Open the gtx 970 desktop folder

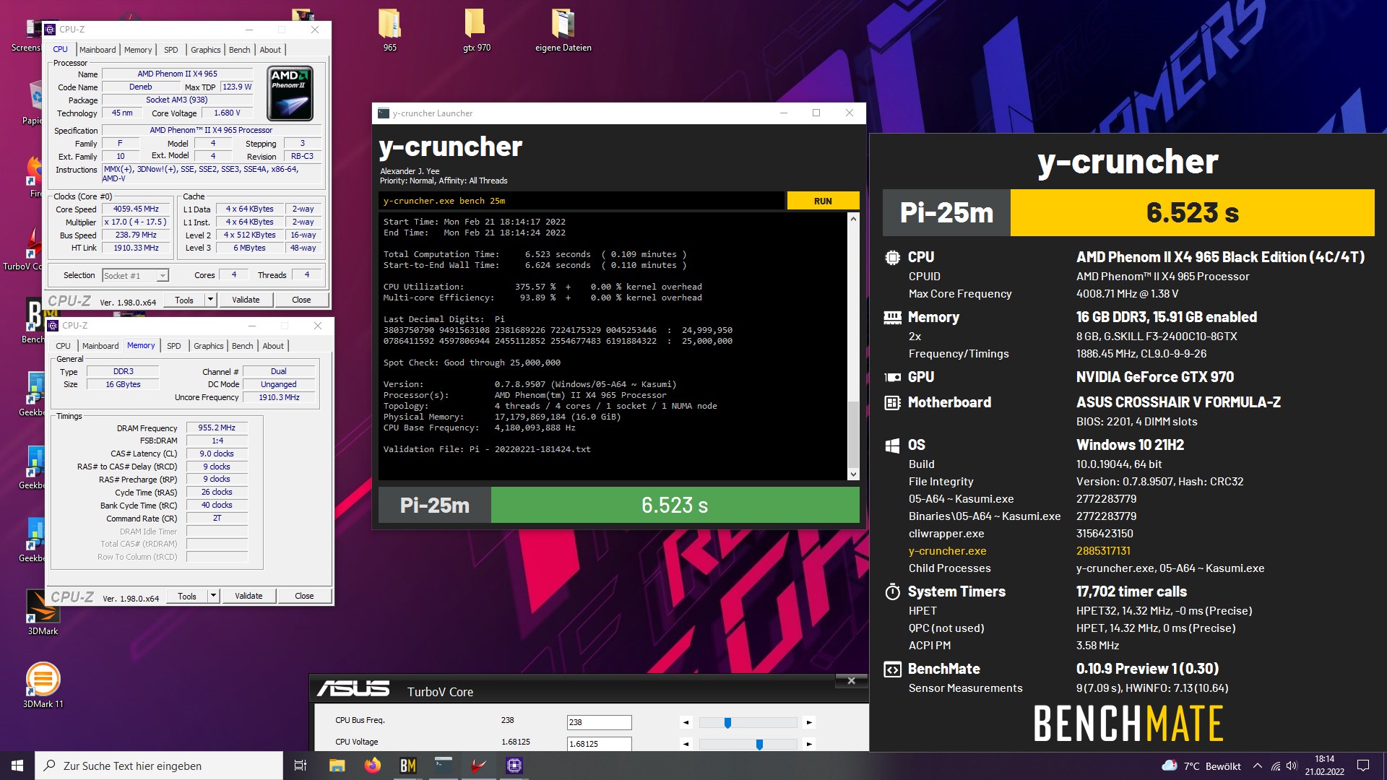click(476, 29)
